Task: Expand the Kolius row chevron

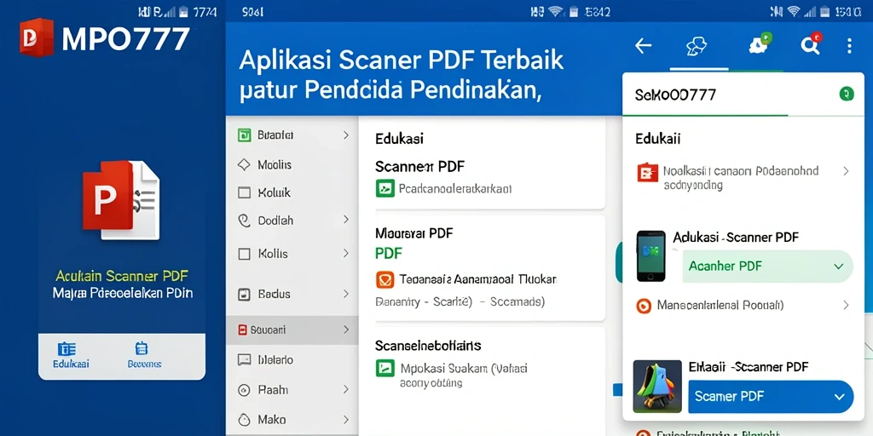Action: [x=346, y=254]
